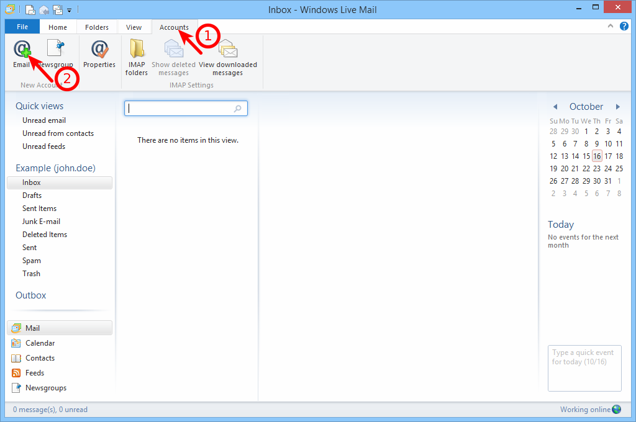Screen dimensions: 636x422
Task: Add a Newsgroup account
Action: 55,53
